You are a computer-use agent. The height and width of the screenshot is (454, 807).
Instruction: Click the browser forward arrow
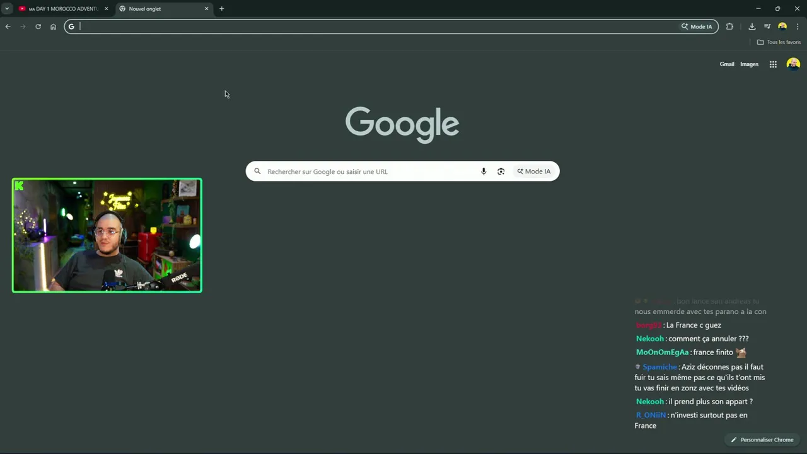click(x=23, y=26)
